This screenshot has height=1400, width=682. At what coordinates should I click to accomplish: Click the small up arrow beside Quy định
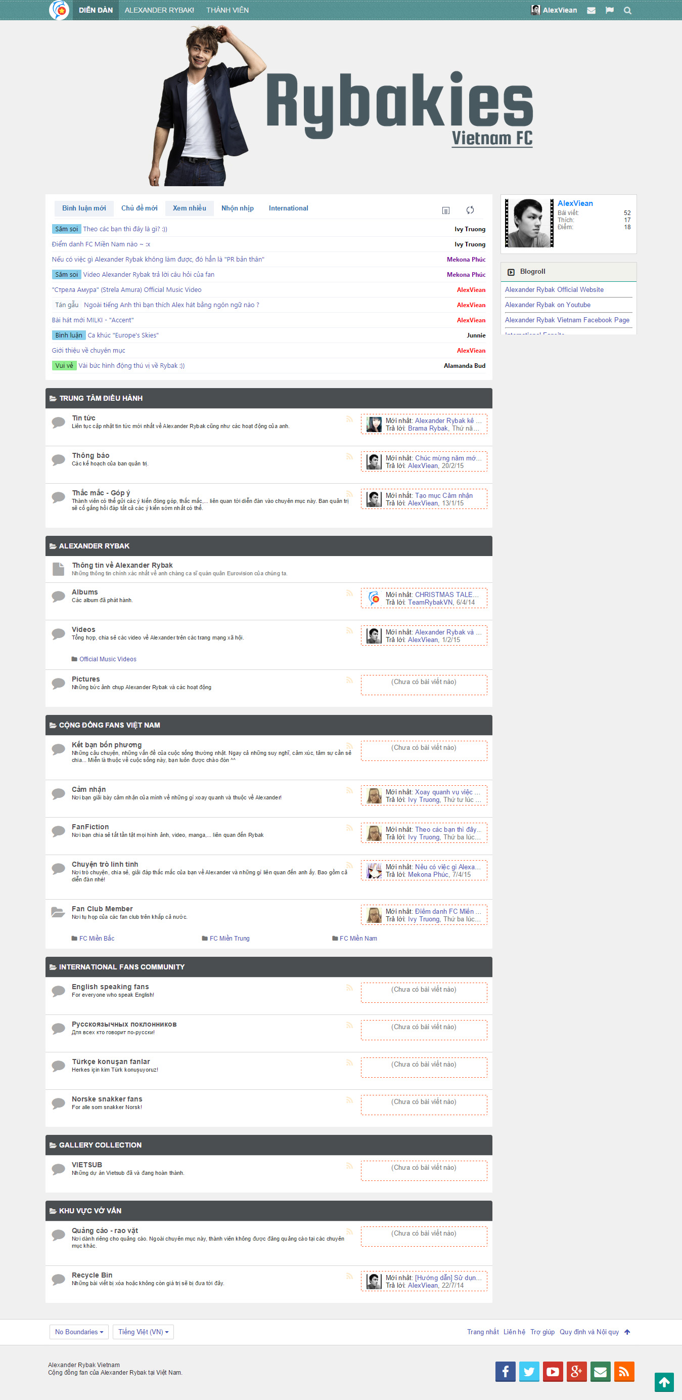627,1332
